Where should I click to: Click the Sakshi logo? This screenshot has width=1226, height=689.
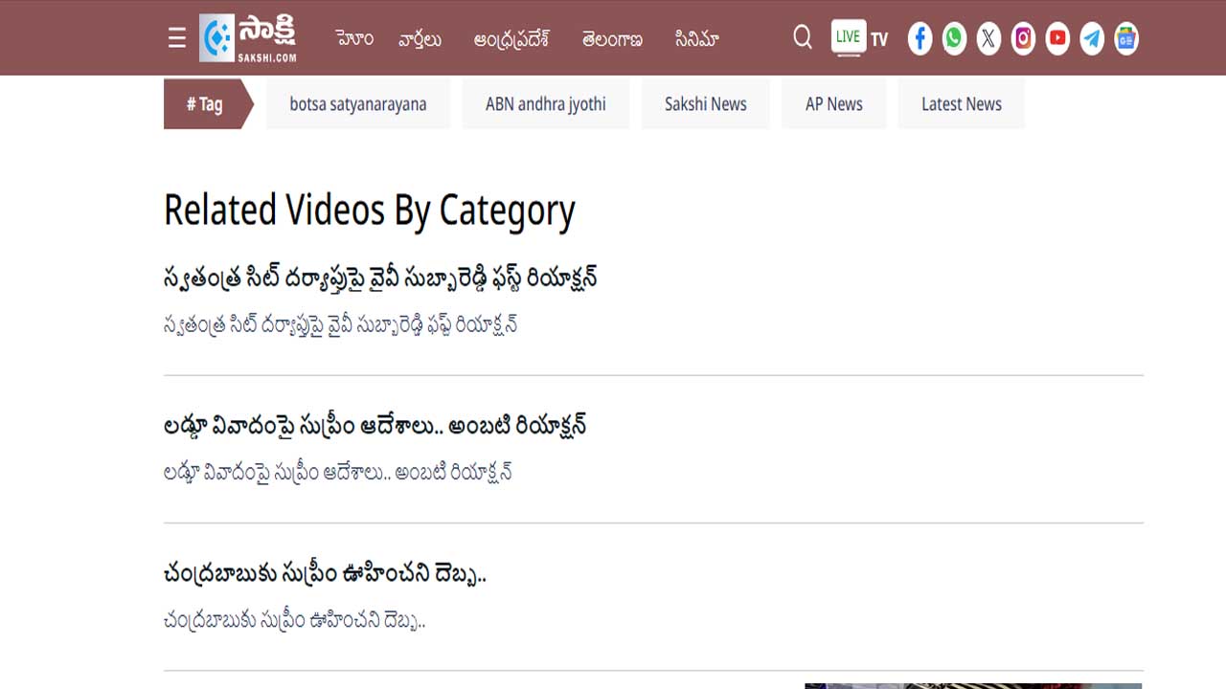coord(248,38)
